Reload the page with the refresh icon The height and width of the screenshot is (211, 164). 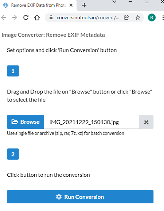point(26,17)
